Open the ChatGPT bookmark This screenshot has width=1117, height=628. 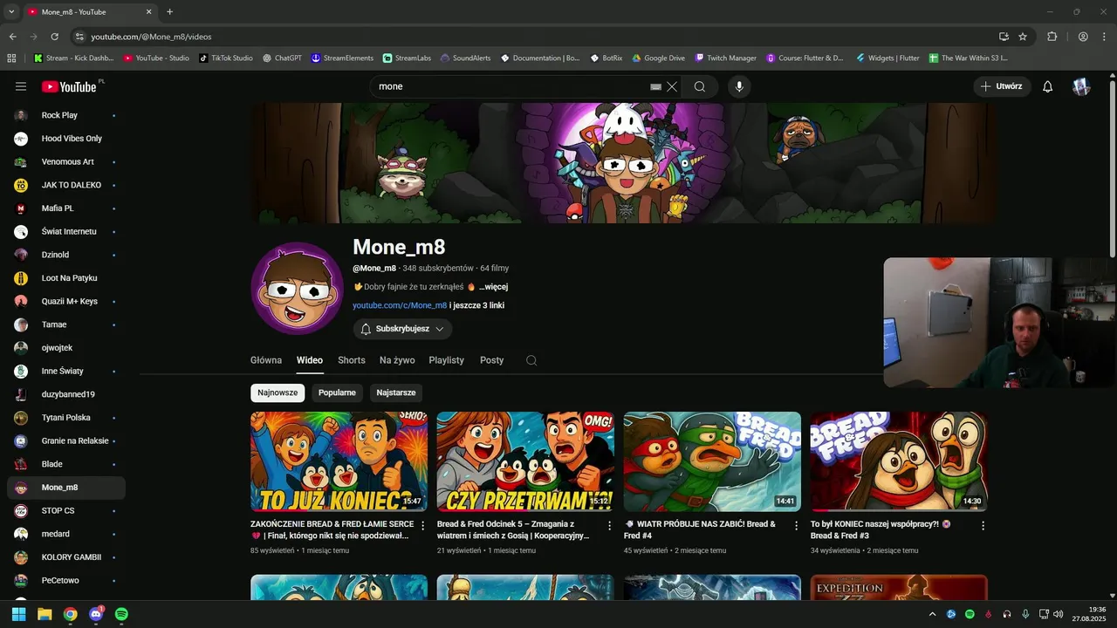coord(282,58)
